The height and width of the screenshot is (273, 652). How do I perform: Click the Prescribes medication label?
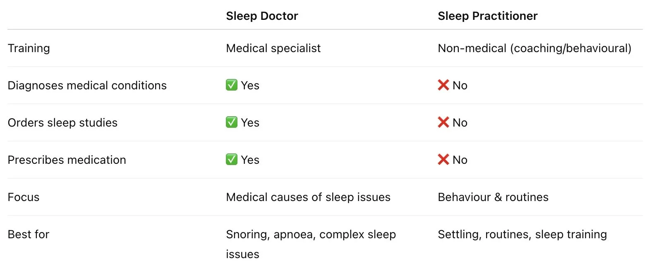(67, 160)
